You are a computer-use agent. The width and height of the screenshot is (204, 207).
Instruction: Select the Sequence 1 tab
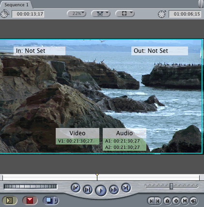click(16, 5)
